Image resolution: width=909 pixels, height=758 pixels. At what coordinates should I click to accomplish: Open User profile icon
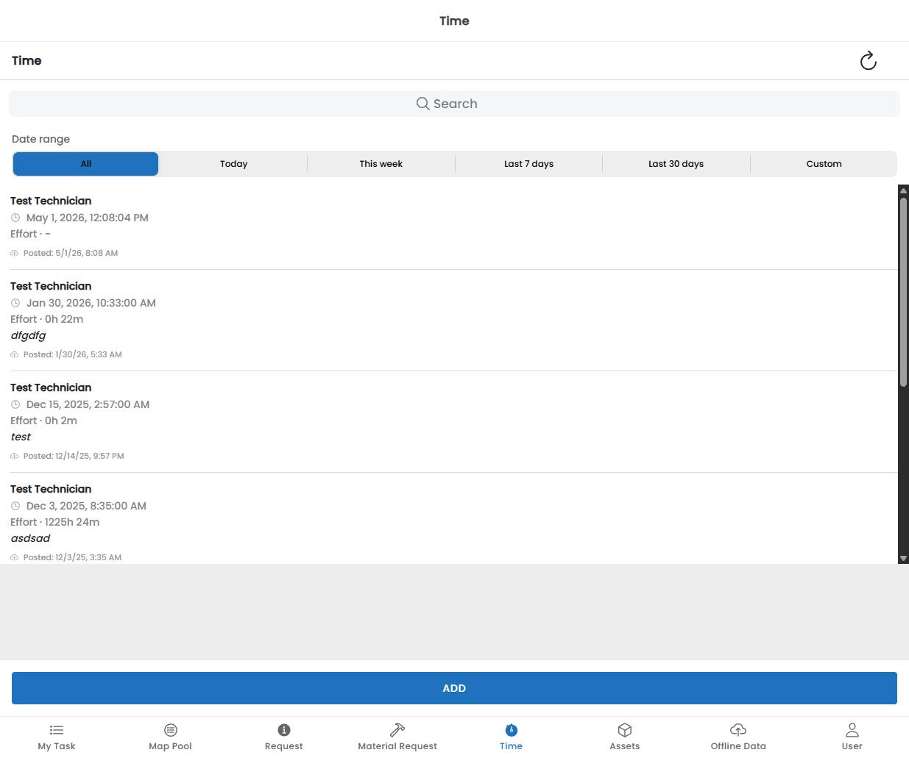pos(852,730)
